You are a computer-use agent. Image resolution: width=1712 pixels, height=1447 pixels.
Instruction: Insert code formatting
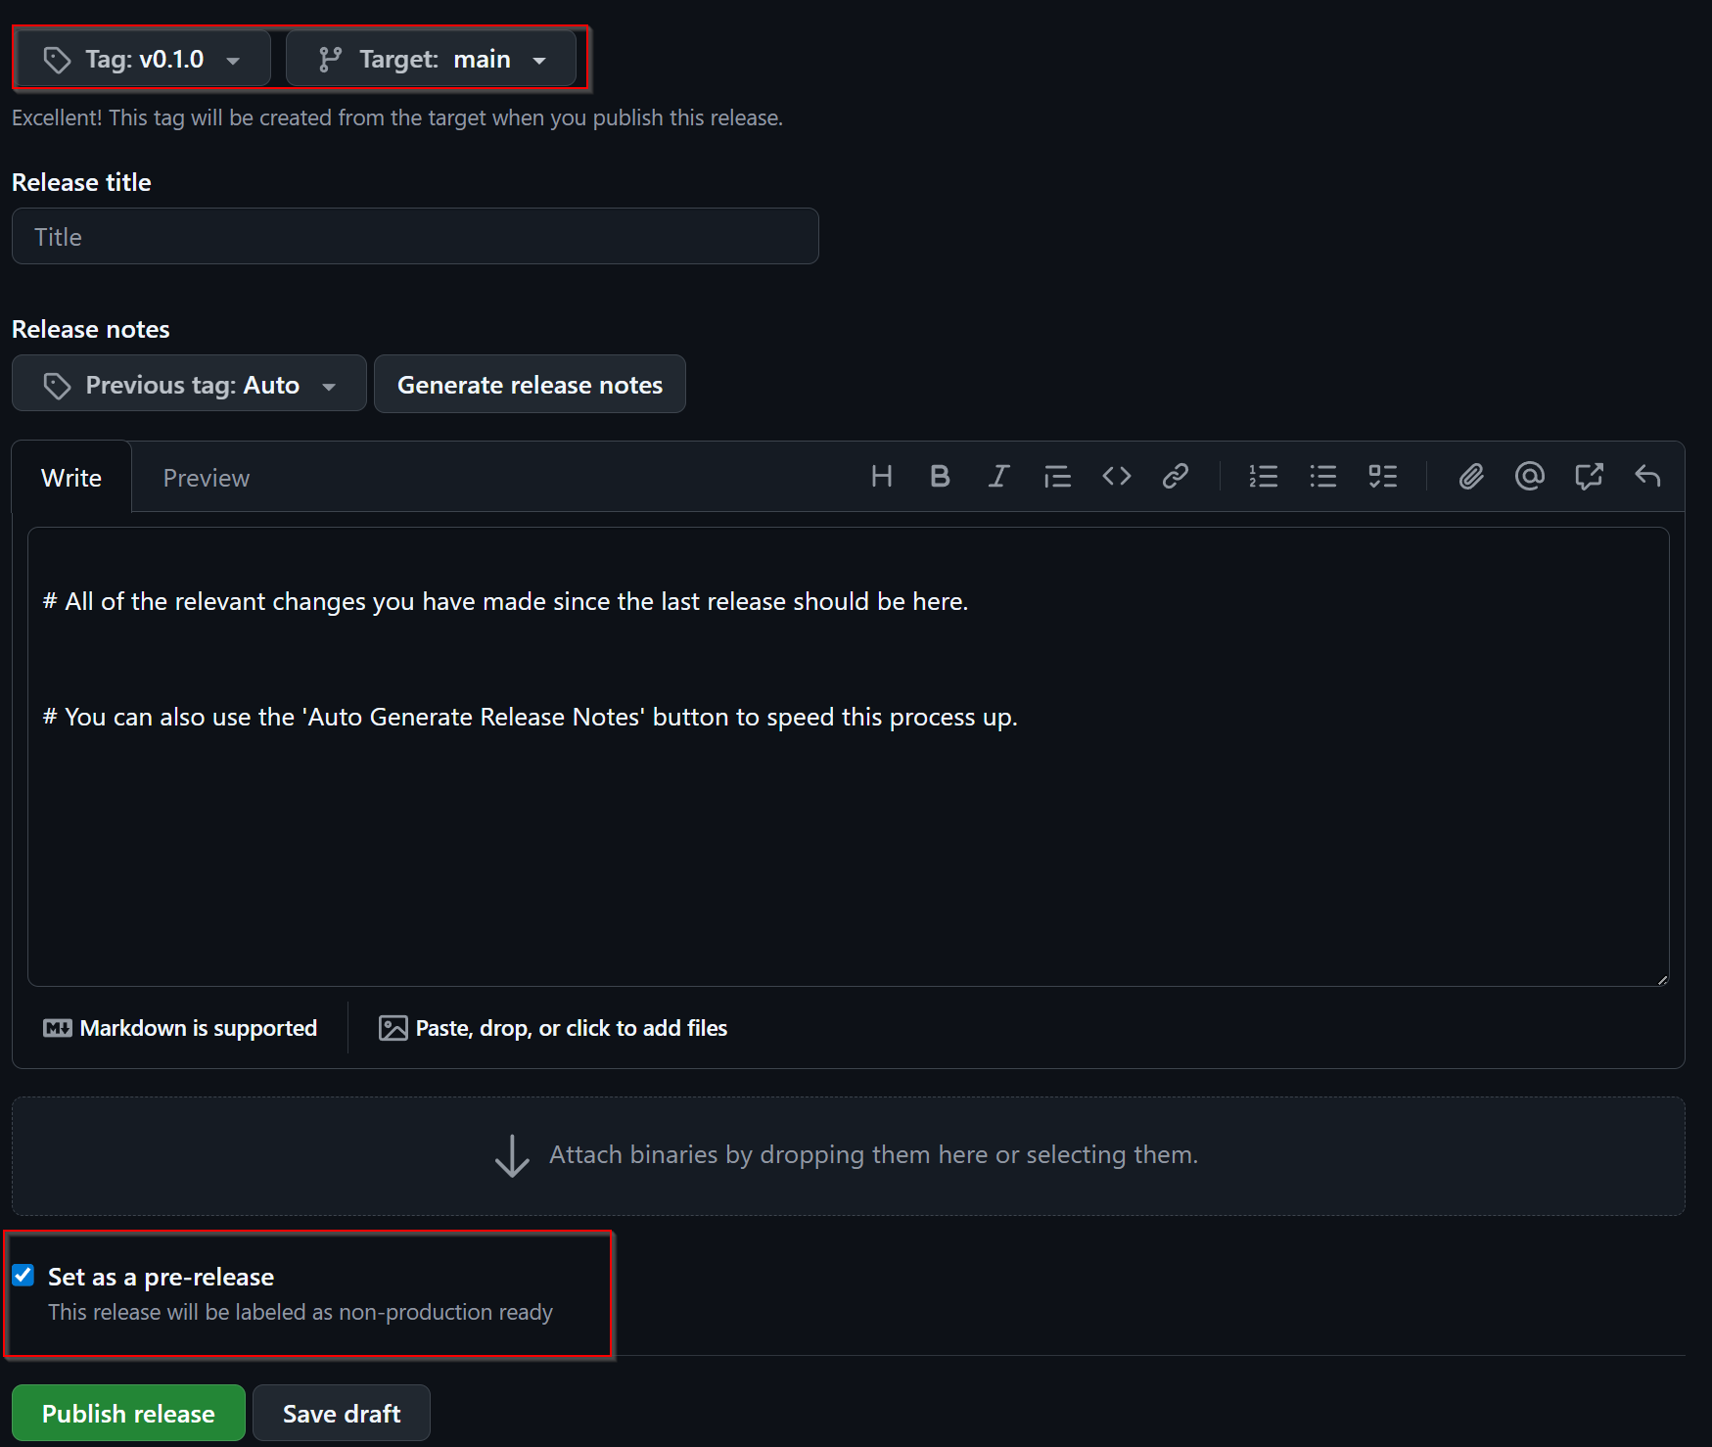[1116, 477]
